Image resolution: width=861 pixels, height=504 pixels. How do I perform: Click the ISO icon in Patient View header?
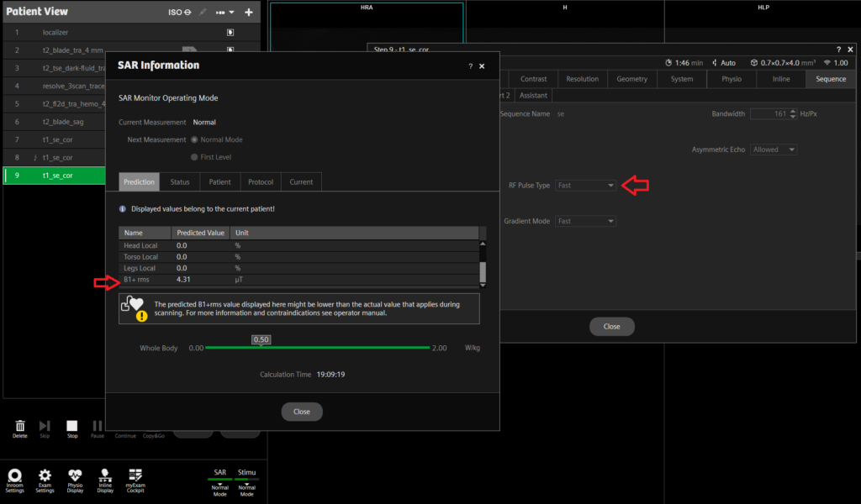(180, 12)
